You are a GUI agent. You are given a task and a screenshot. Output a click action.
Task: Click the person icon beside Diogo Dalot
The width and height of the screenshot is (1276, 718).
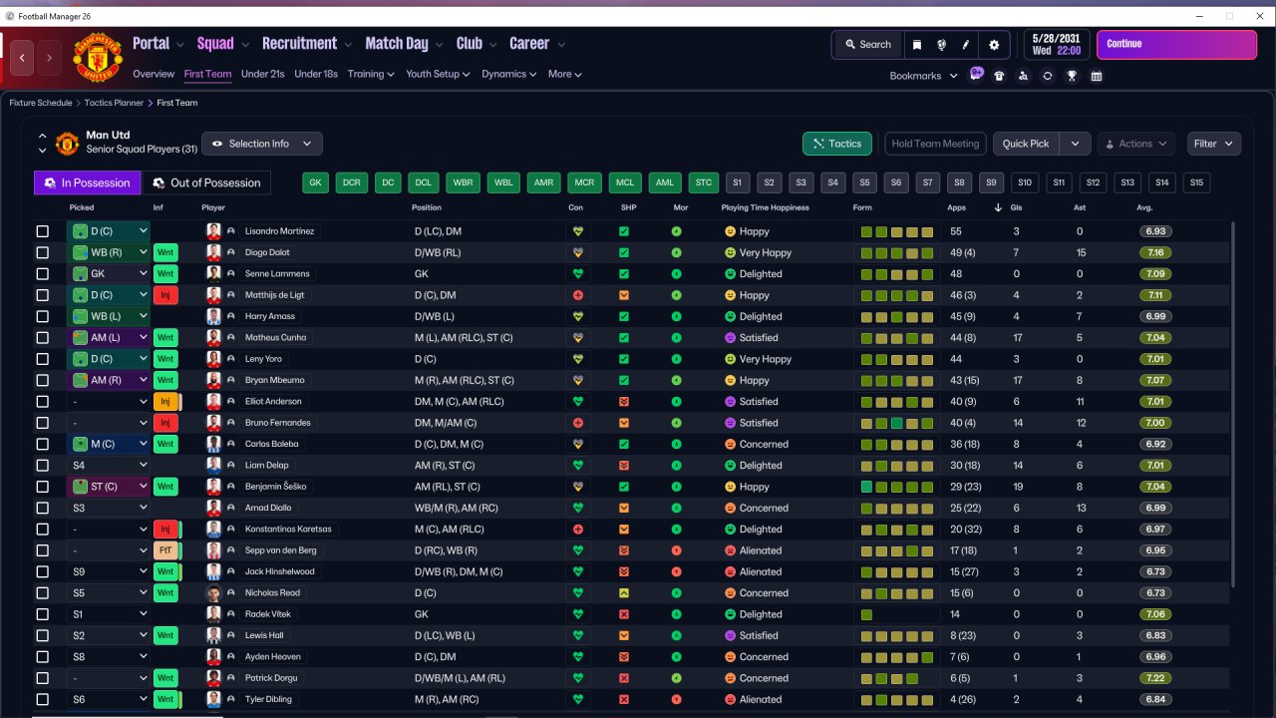[x=231, y=252]
